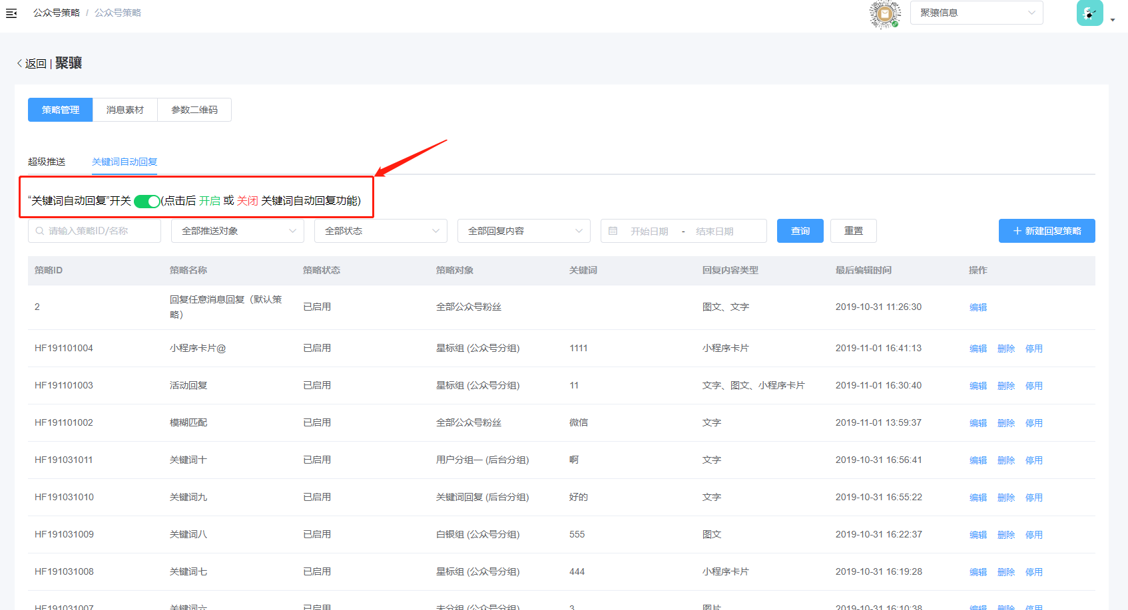Click the 重置 button
Image resolution: width=1128 pixels, height=610 pixels.
853,231
